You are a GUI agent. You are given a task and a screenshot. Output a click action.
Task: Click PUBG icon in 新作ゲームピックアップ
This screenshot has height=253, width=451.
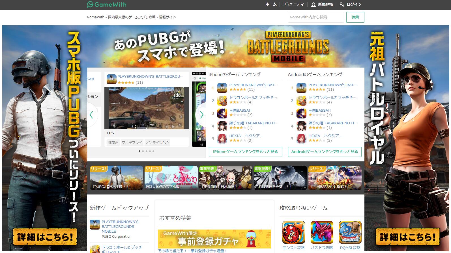coord(95,225)
